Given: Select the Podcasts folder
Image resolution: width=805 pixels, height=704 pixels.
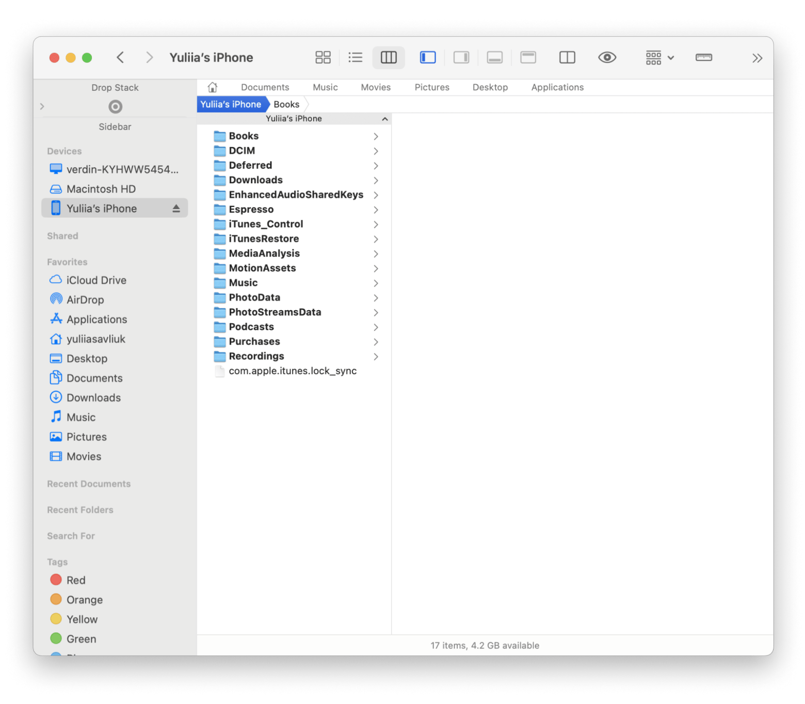Looking at the screenshot, I should [x=294, y=327].
